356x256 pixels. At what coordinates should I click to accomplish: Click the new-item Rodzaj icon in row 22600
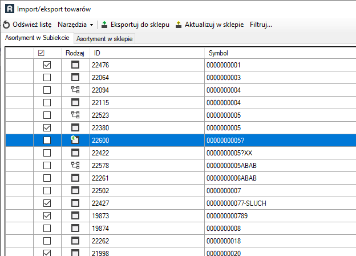point(75,139)
